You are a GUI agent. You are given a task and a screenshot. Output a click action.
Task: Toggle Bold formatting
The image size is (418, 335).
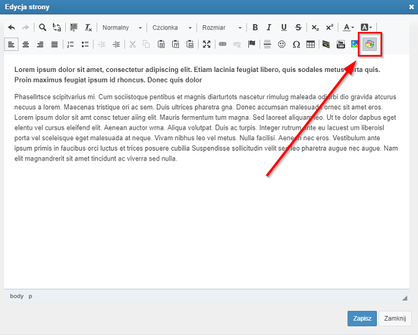pyautogui.click(x=255, y=28)
